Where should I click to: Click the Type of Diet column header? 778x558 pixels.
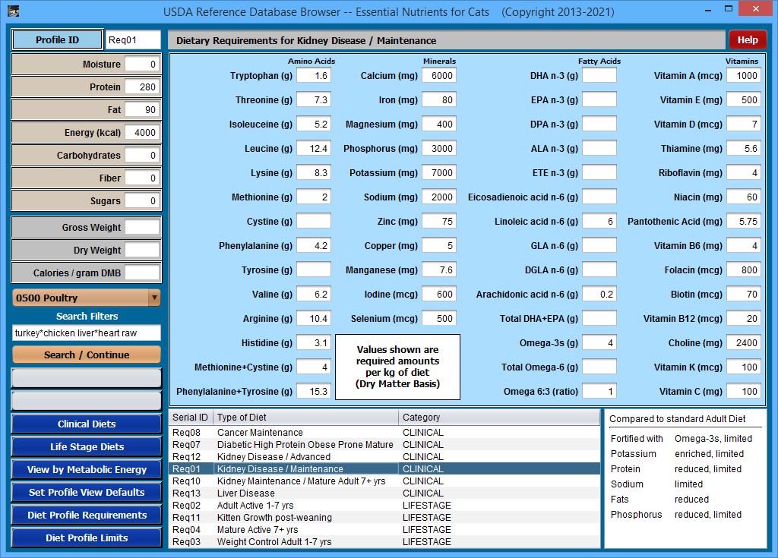click(304, 417)
